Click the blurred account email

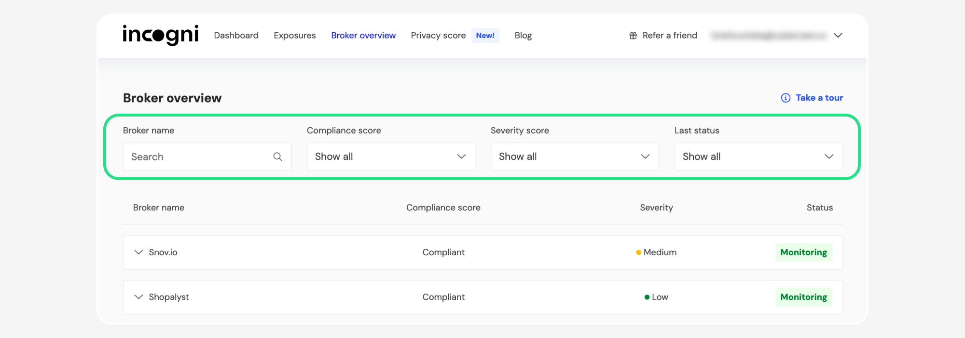pos(769,36)
